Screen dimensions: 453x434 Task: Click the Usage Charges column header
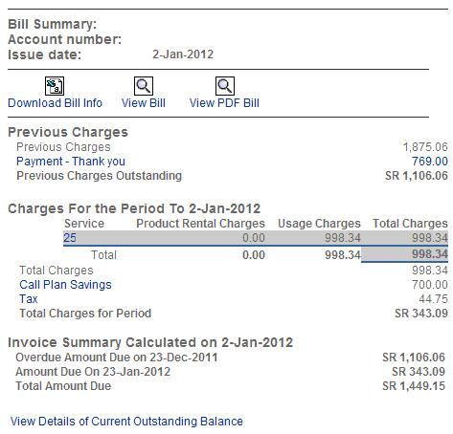click(319, 224)
